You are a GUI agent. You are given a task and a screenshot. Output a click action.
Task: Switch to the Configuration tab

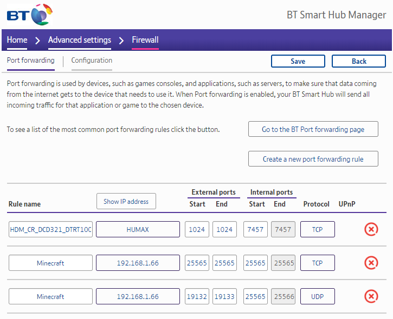pyautogui.click(x=92, y=61)
